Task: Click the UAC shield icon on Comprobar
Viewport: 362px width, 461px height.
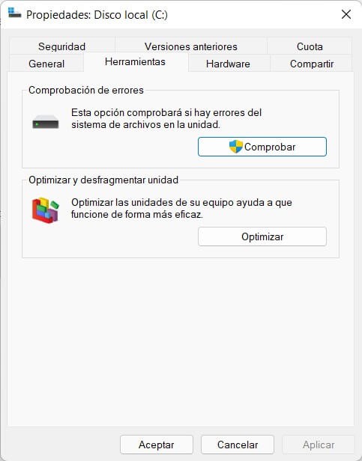Action: point(235,147)
